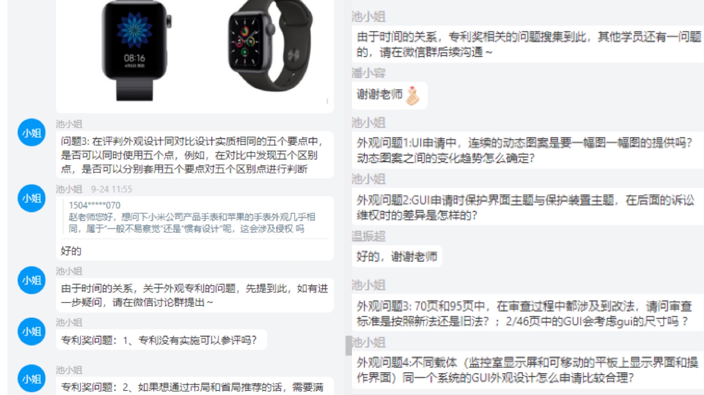
Task: Click the 好的 reply text under the quote
Action: [71, 251]
